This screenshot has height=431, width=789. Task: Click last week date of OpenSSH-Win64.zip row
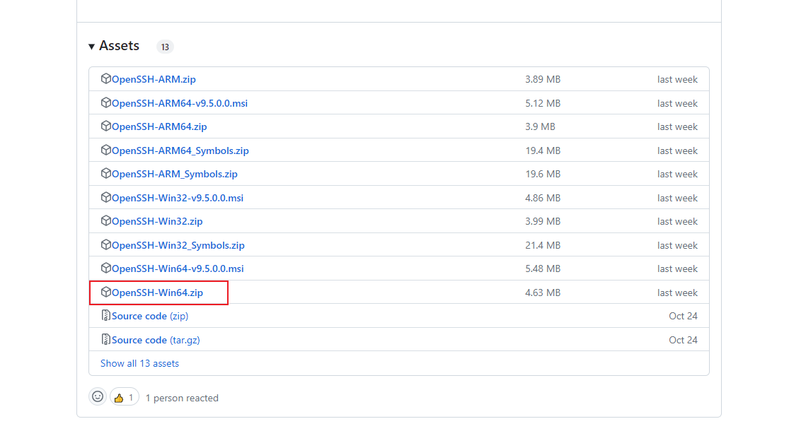677,293
